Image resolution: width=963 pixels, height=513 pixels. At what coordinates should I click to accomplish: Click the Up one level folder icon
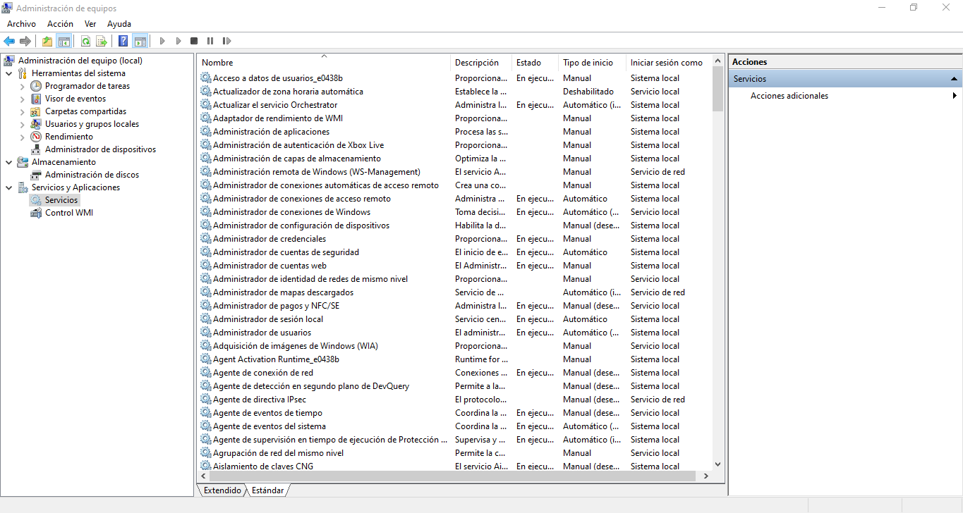click(47, 41)
